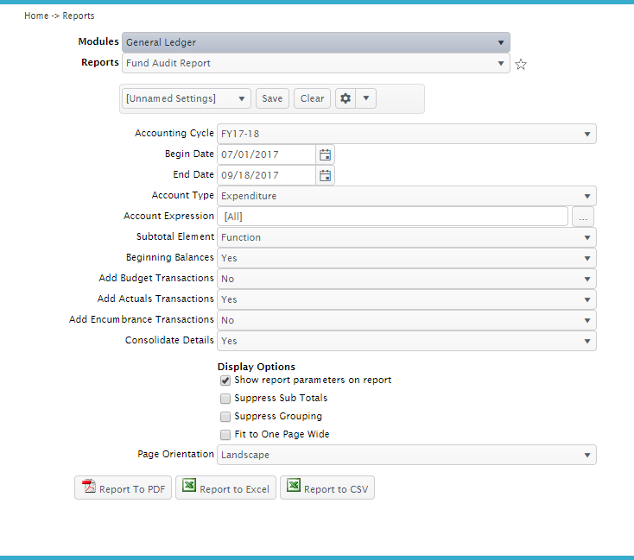Uncheck Show report parameters on report
The width and height of the screenshot is (634, 560).
(225, 381)
